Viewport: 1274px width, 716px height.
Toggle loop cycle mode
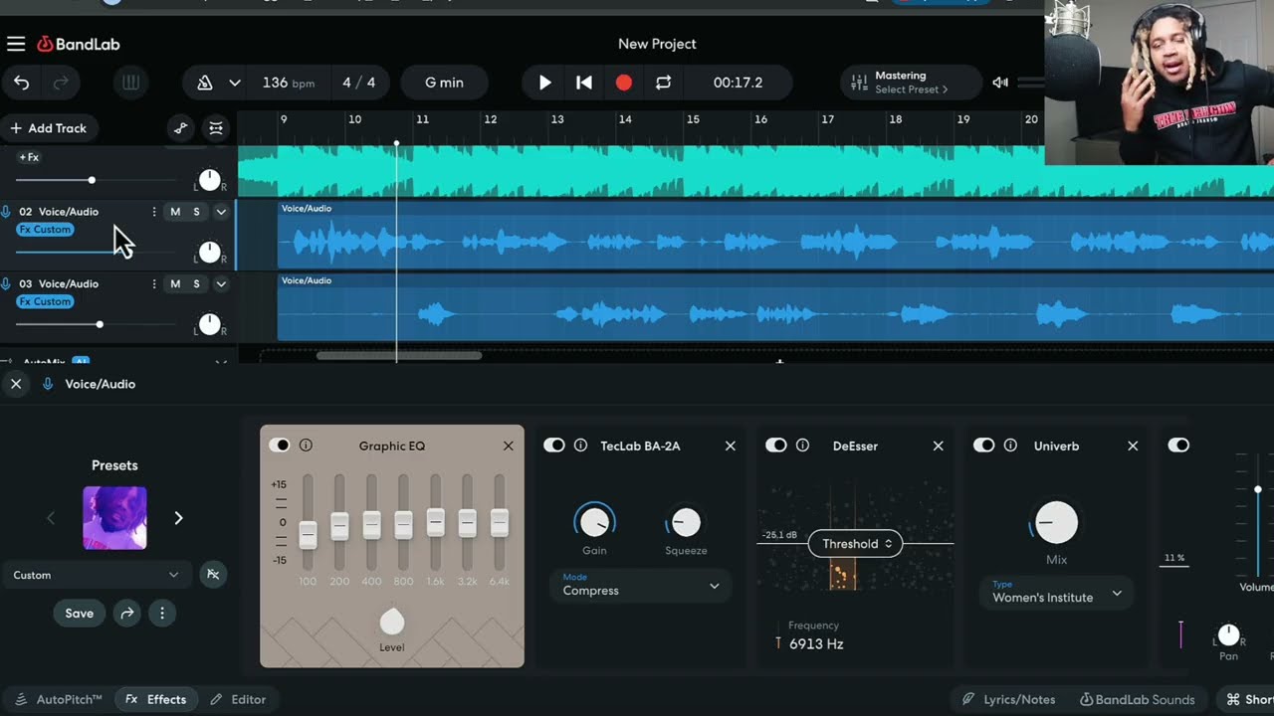click(x=663, y=83)
